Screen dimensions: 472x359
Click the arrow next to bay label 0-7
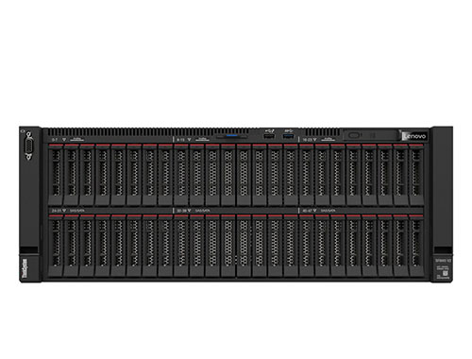point(64,140)
